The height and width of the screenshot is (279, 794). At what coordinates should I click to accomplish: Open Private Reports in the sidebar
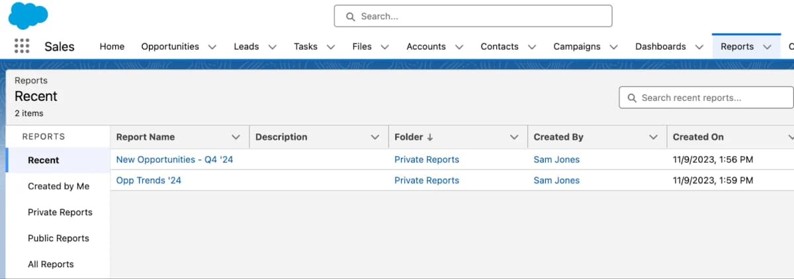point(60,212)
